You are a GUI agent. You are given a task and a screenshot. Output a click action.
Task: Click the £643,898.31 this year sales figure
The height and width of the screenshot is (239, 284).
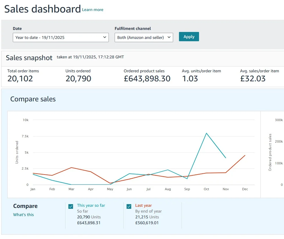tap(89, 223)
